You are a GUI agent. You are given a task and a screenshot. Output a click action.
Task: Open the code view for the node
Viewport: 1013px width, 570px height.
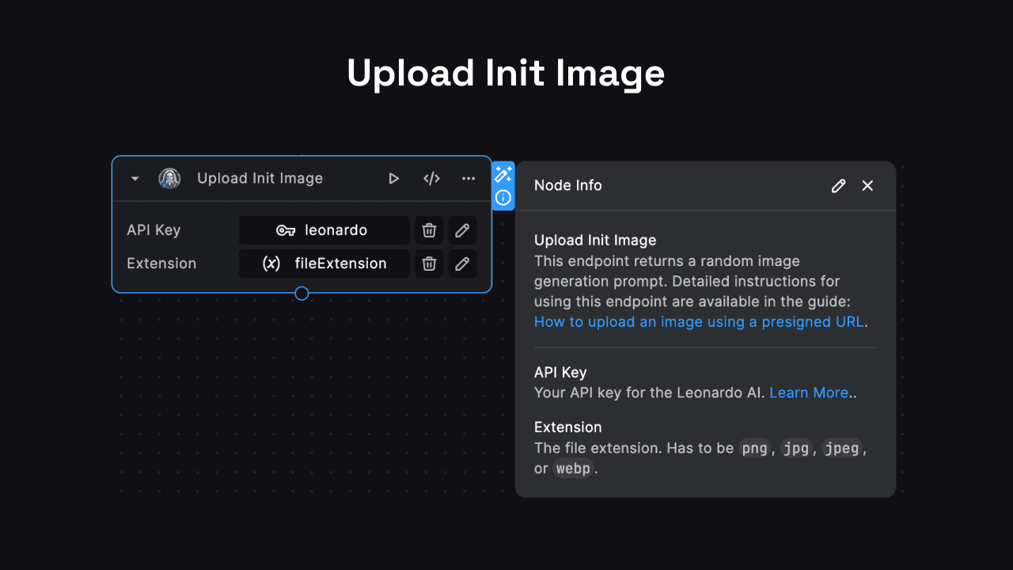[431, 178]
